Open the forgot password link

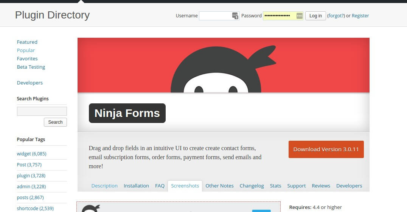pyautogui.click(x=336, y=16)
